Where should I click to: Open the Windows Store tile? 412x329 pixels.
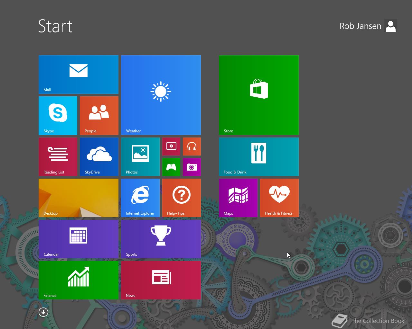259,95
